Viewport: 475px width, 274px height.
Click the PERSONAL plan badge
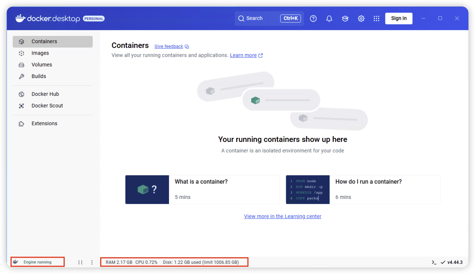click(x=94, y=19)
